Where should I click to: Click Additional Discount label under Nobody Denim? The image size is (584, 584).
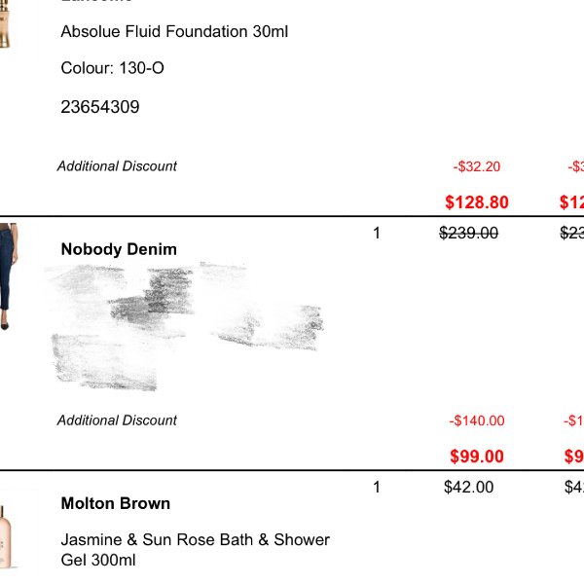[x=117, y=420]
